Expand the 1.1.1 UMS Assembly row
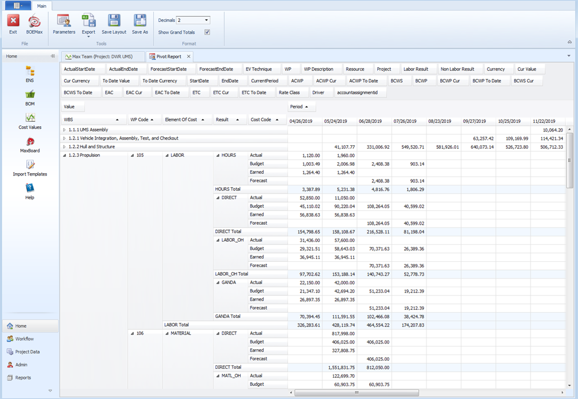The width and height of the screenshot is (578, 399). point(65,130)
